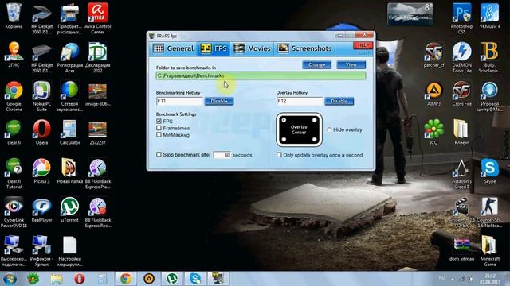This screenshot has height=286, width=510.
Task: Select top-right overlay corner
Action: pyautogui.click(x=315, y=120)
